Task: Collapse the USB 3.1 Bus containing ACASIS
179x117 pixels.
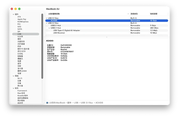Action: 47,18
